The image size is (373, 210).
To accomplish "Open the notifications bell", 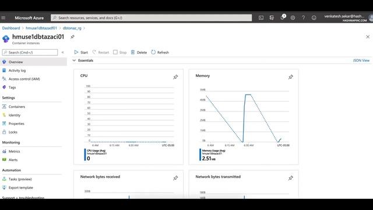I will pyautogui.click(x=282, y=17).
